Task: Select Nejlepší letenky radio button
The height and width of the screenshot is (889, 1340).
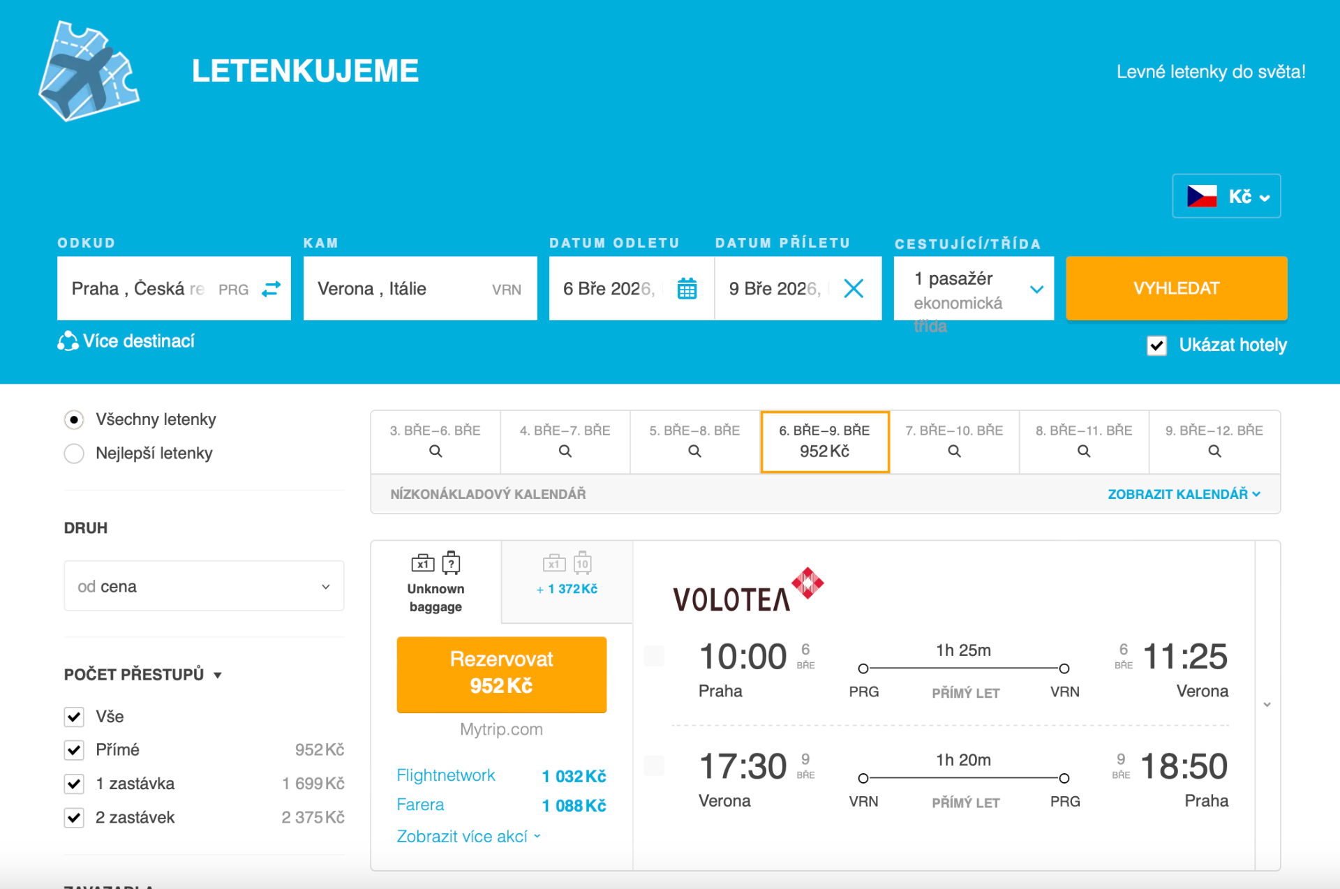Action: coord(74,454)
